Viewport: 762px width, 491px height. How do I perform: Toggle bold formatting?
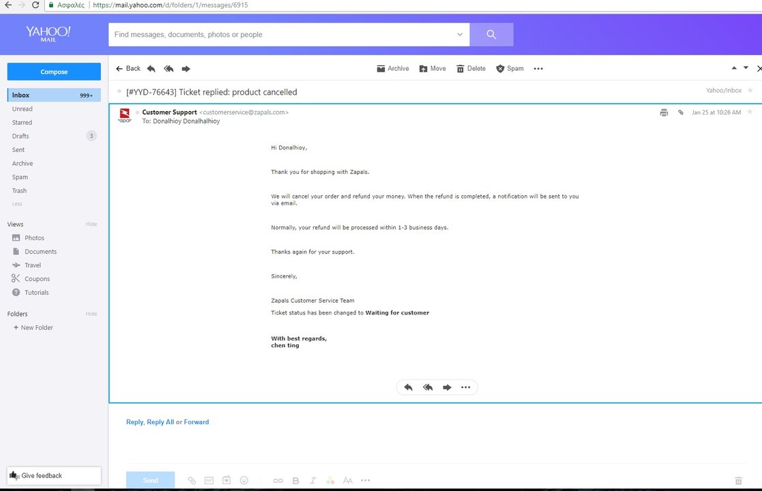(x=295, y=480)
